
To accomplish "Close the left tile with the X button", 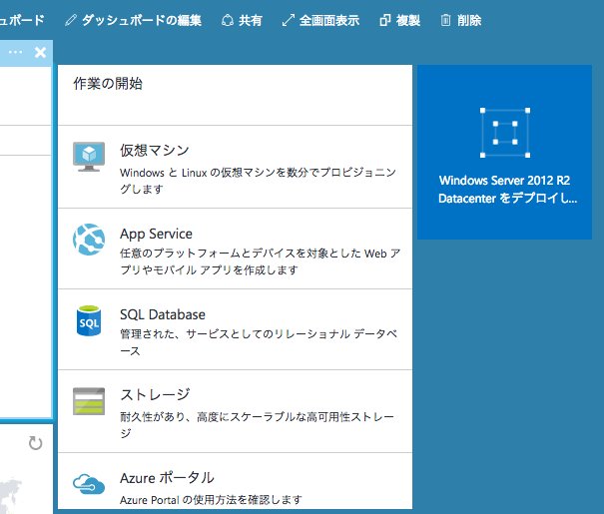I will tap(40, 52).
